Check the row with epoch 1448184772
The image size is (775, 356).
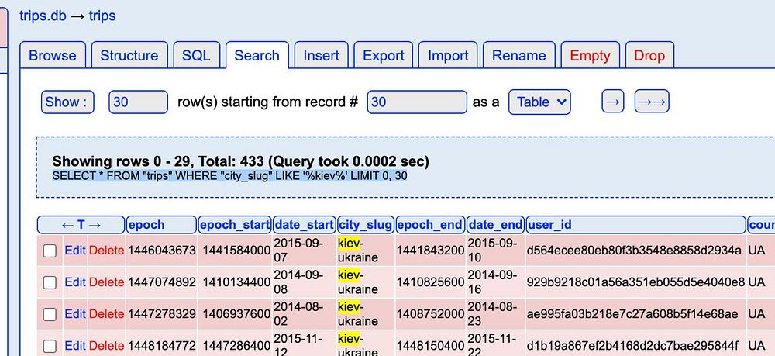click(50, 346)
